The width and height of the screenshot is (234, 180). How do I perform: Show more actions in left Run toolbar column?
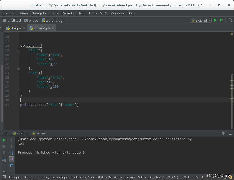click(x=4, y=172)
